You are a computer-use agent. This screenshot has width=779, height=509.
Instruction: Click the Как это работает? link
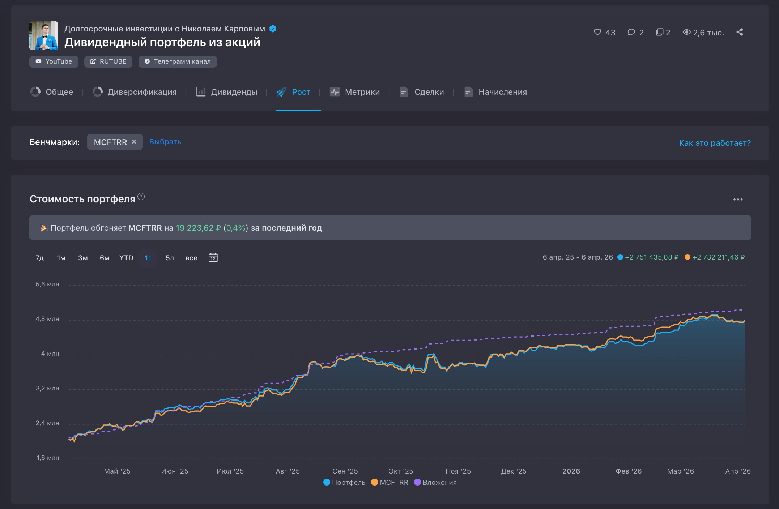point(715,143)
